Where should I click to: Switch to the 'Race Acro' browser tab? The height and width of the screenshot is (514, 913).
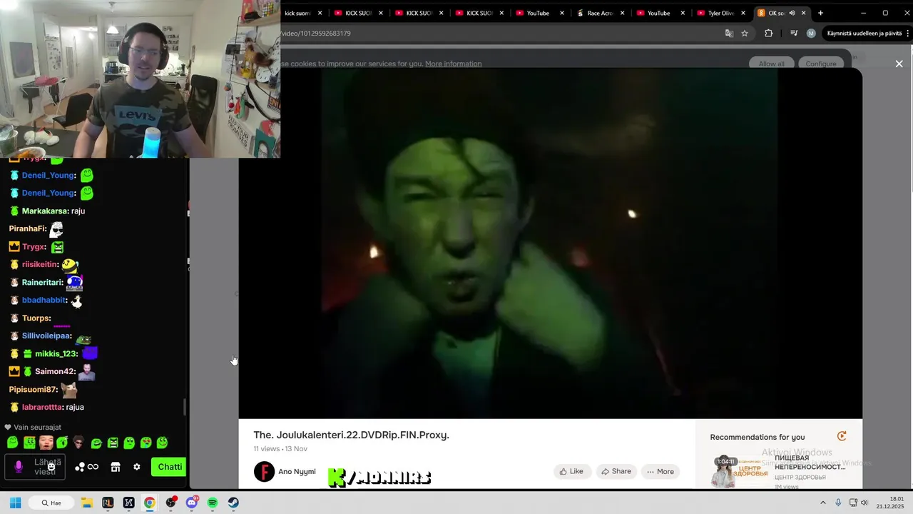600,13
